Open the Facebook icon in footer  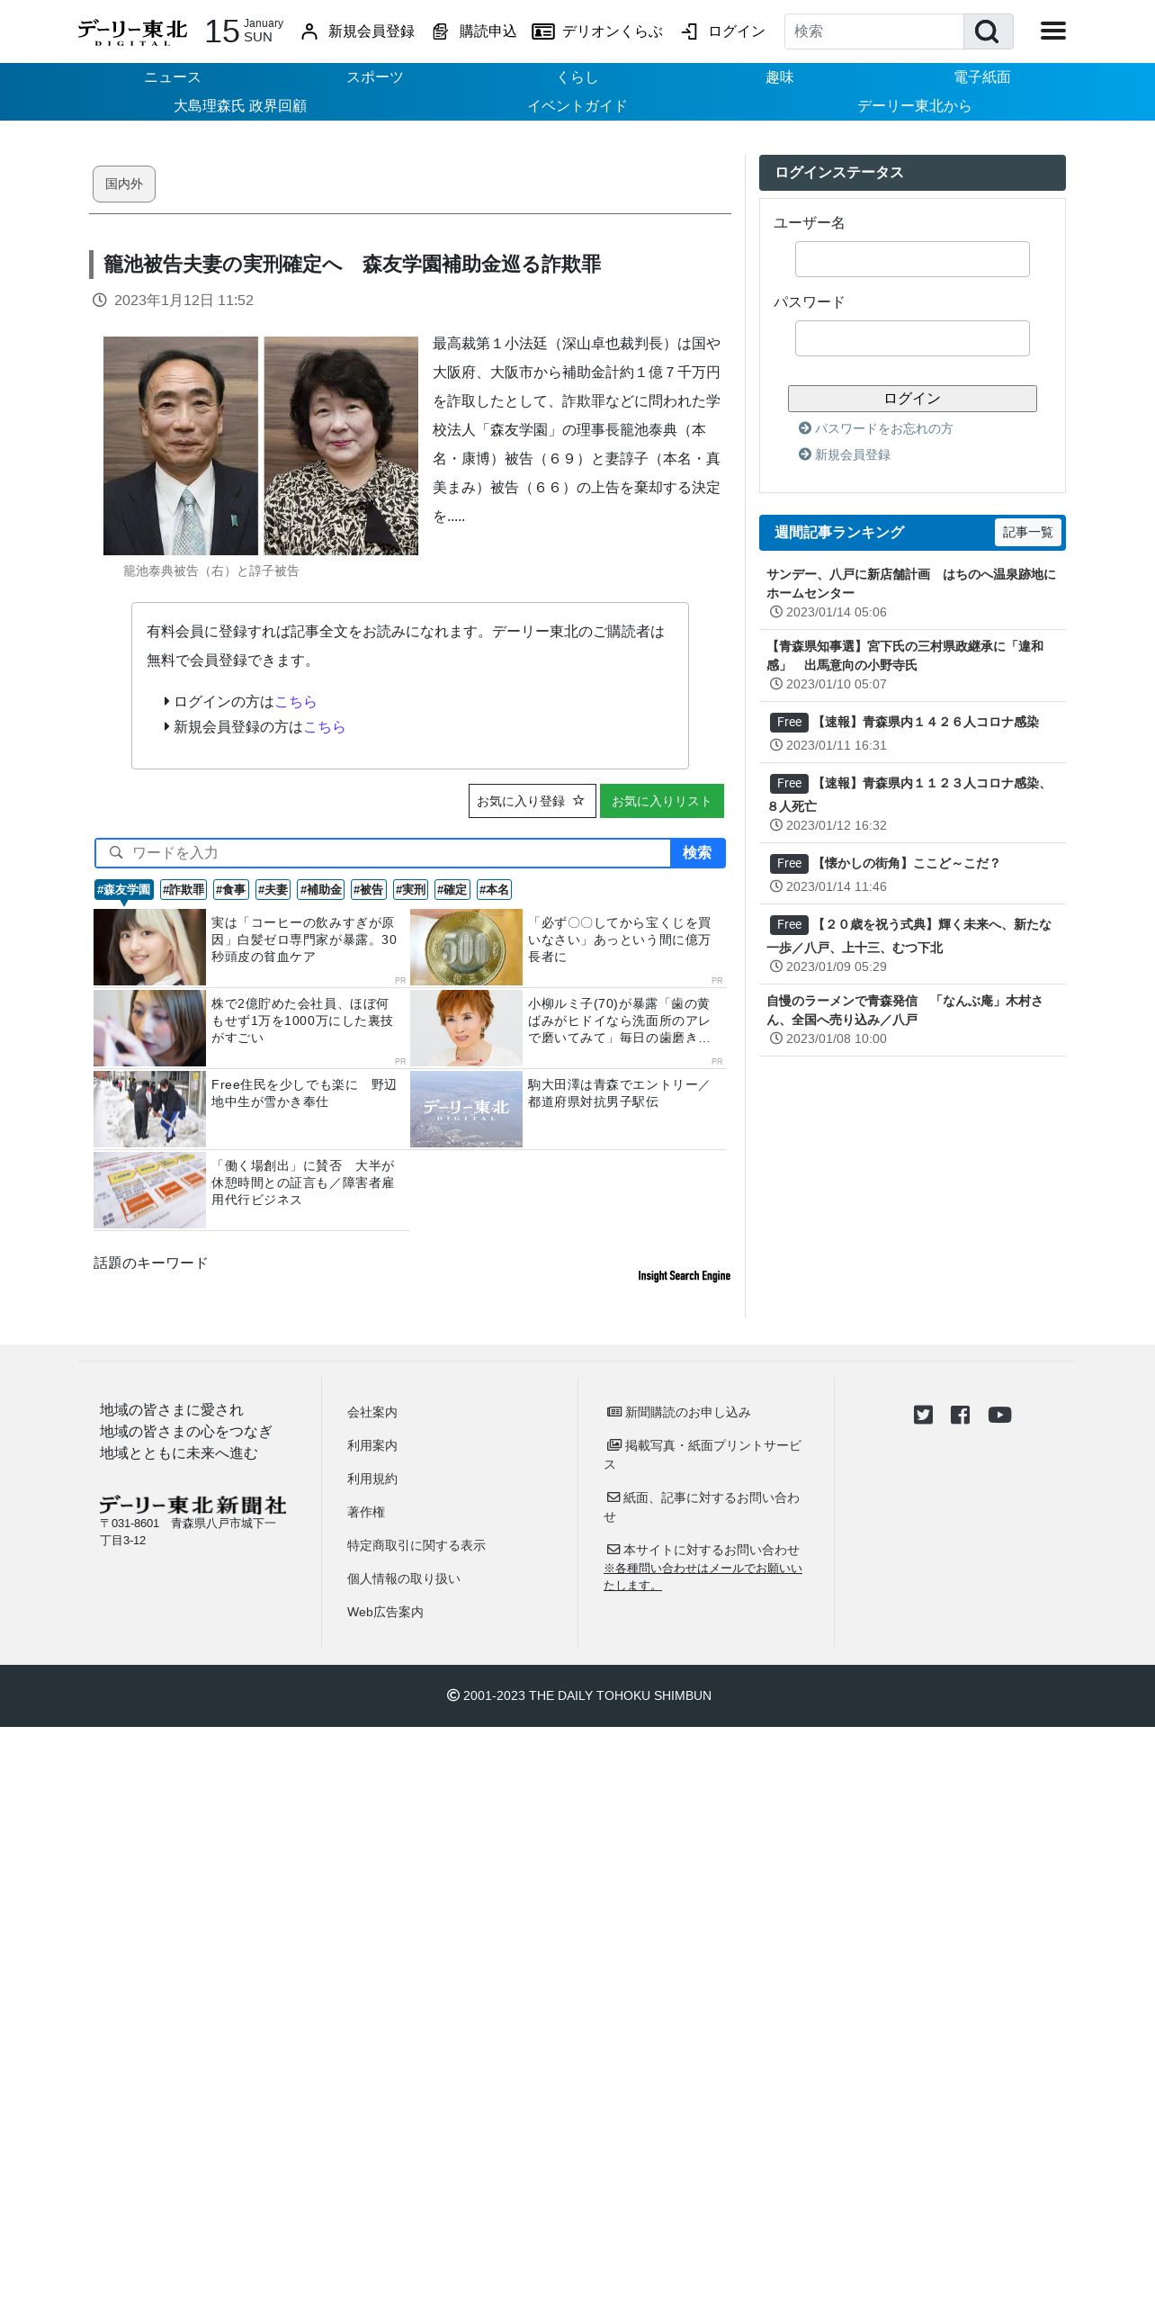pyautogui.click(x=961, y=1415)
